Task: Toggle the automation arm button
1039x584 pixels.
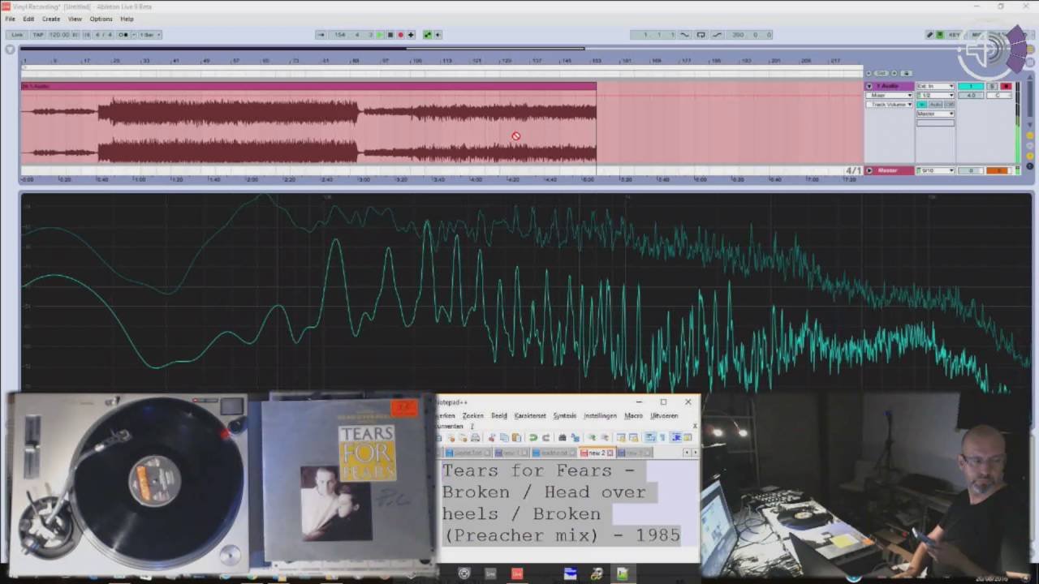Action: tap(428, 35)
